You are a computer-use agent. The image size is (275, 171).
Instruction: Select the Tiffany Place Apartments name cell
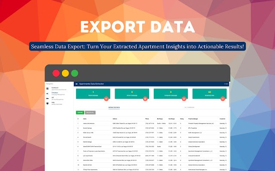(90, 170)
